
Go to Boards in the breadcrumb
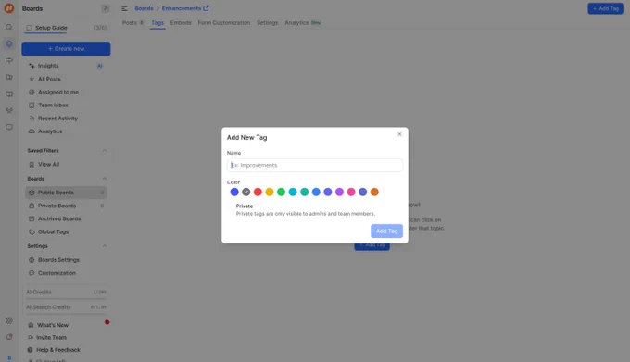(x=144, y=8)
